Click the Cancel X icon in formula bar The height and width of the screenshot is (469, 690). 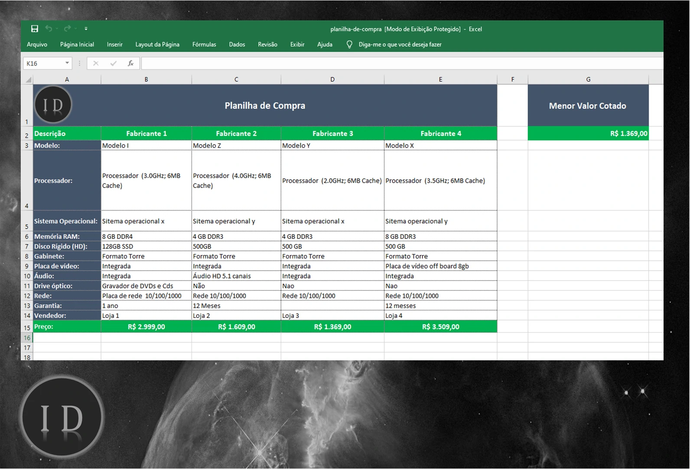coord(96,63)
